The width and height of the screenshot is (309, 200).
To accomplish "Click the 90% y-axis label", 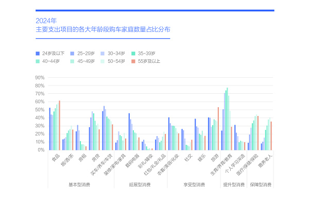I will (40, 78).
